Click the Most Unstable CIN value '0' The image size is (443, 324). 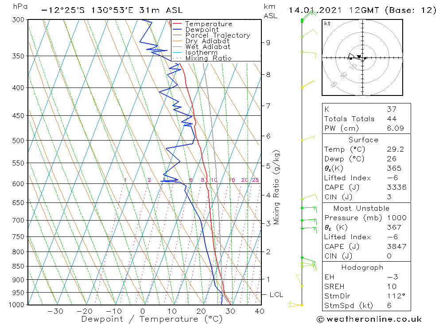point(389,256)
